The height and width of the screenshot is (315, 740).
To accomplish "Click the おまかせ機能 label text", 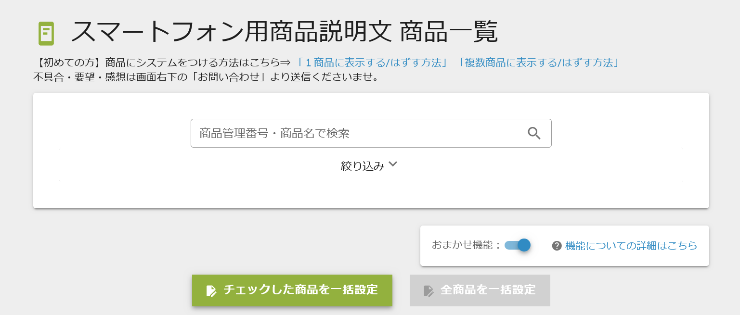I will 467,245.
